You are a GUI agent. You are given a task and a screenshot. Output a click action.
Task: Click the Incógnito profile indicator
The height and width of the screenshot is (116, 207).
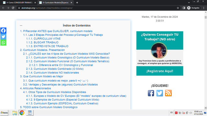193,8
